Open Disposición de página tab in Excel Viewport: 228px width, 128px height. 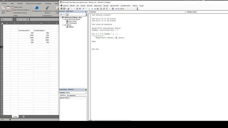pos(34,3)
